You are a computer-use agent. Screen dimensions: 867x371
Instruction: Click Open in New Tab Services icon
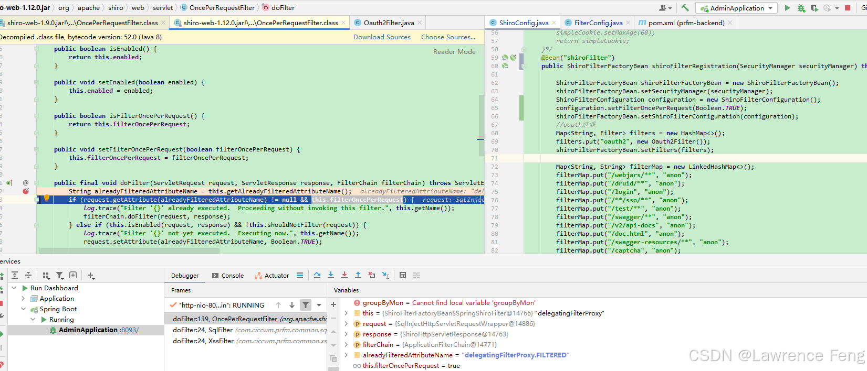click(73, 275)
